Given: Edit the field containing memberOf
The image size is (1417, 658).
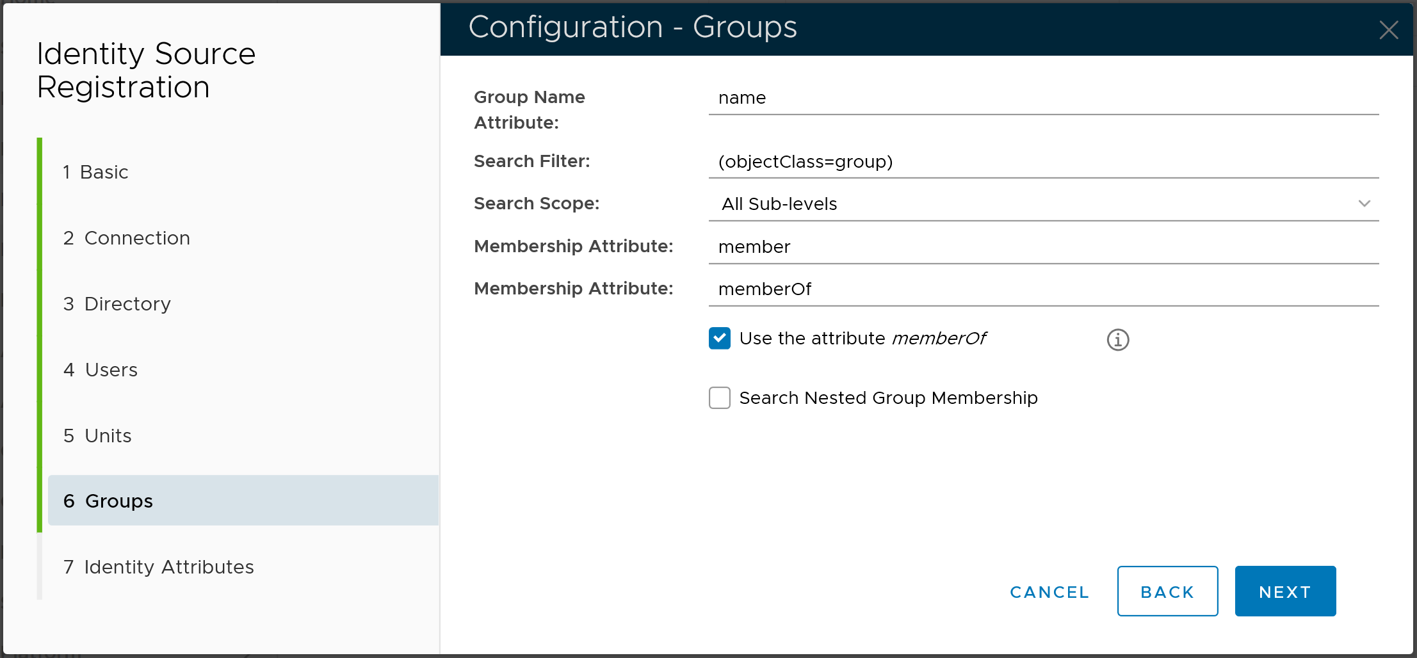Looking at the screenshot, I should coord(1042,289).
